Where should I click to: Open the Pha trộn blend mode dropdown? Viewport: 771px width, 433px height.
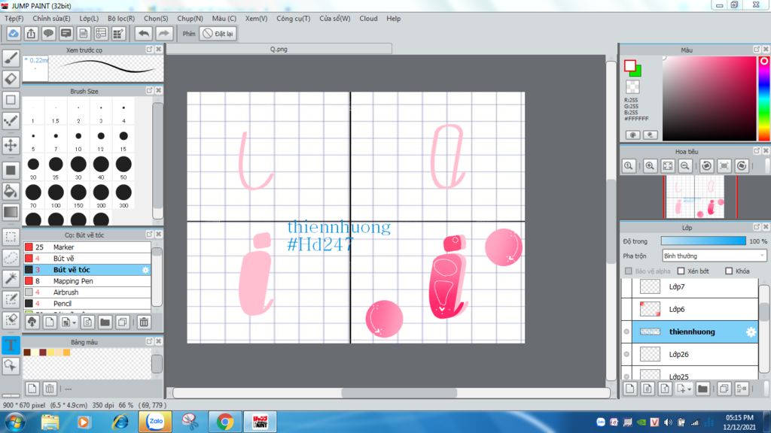(714, 256)
